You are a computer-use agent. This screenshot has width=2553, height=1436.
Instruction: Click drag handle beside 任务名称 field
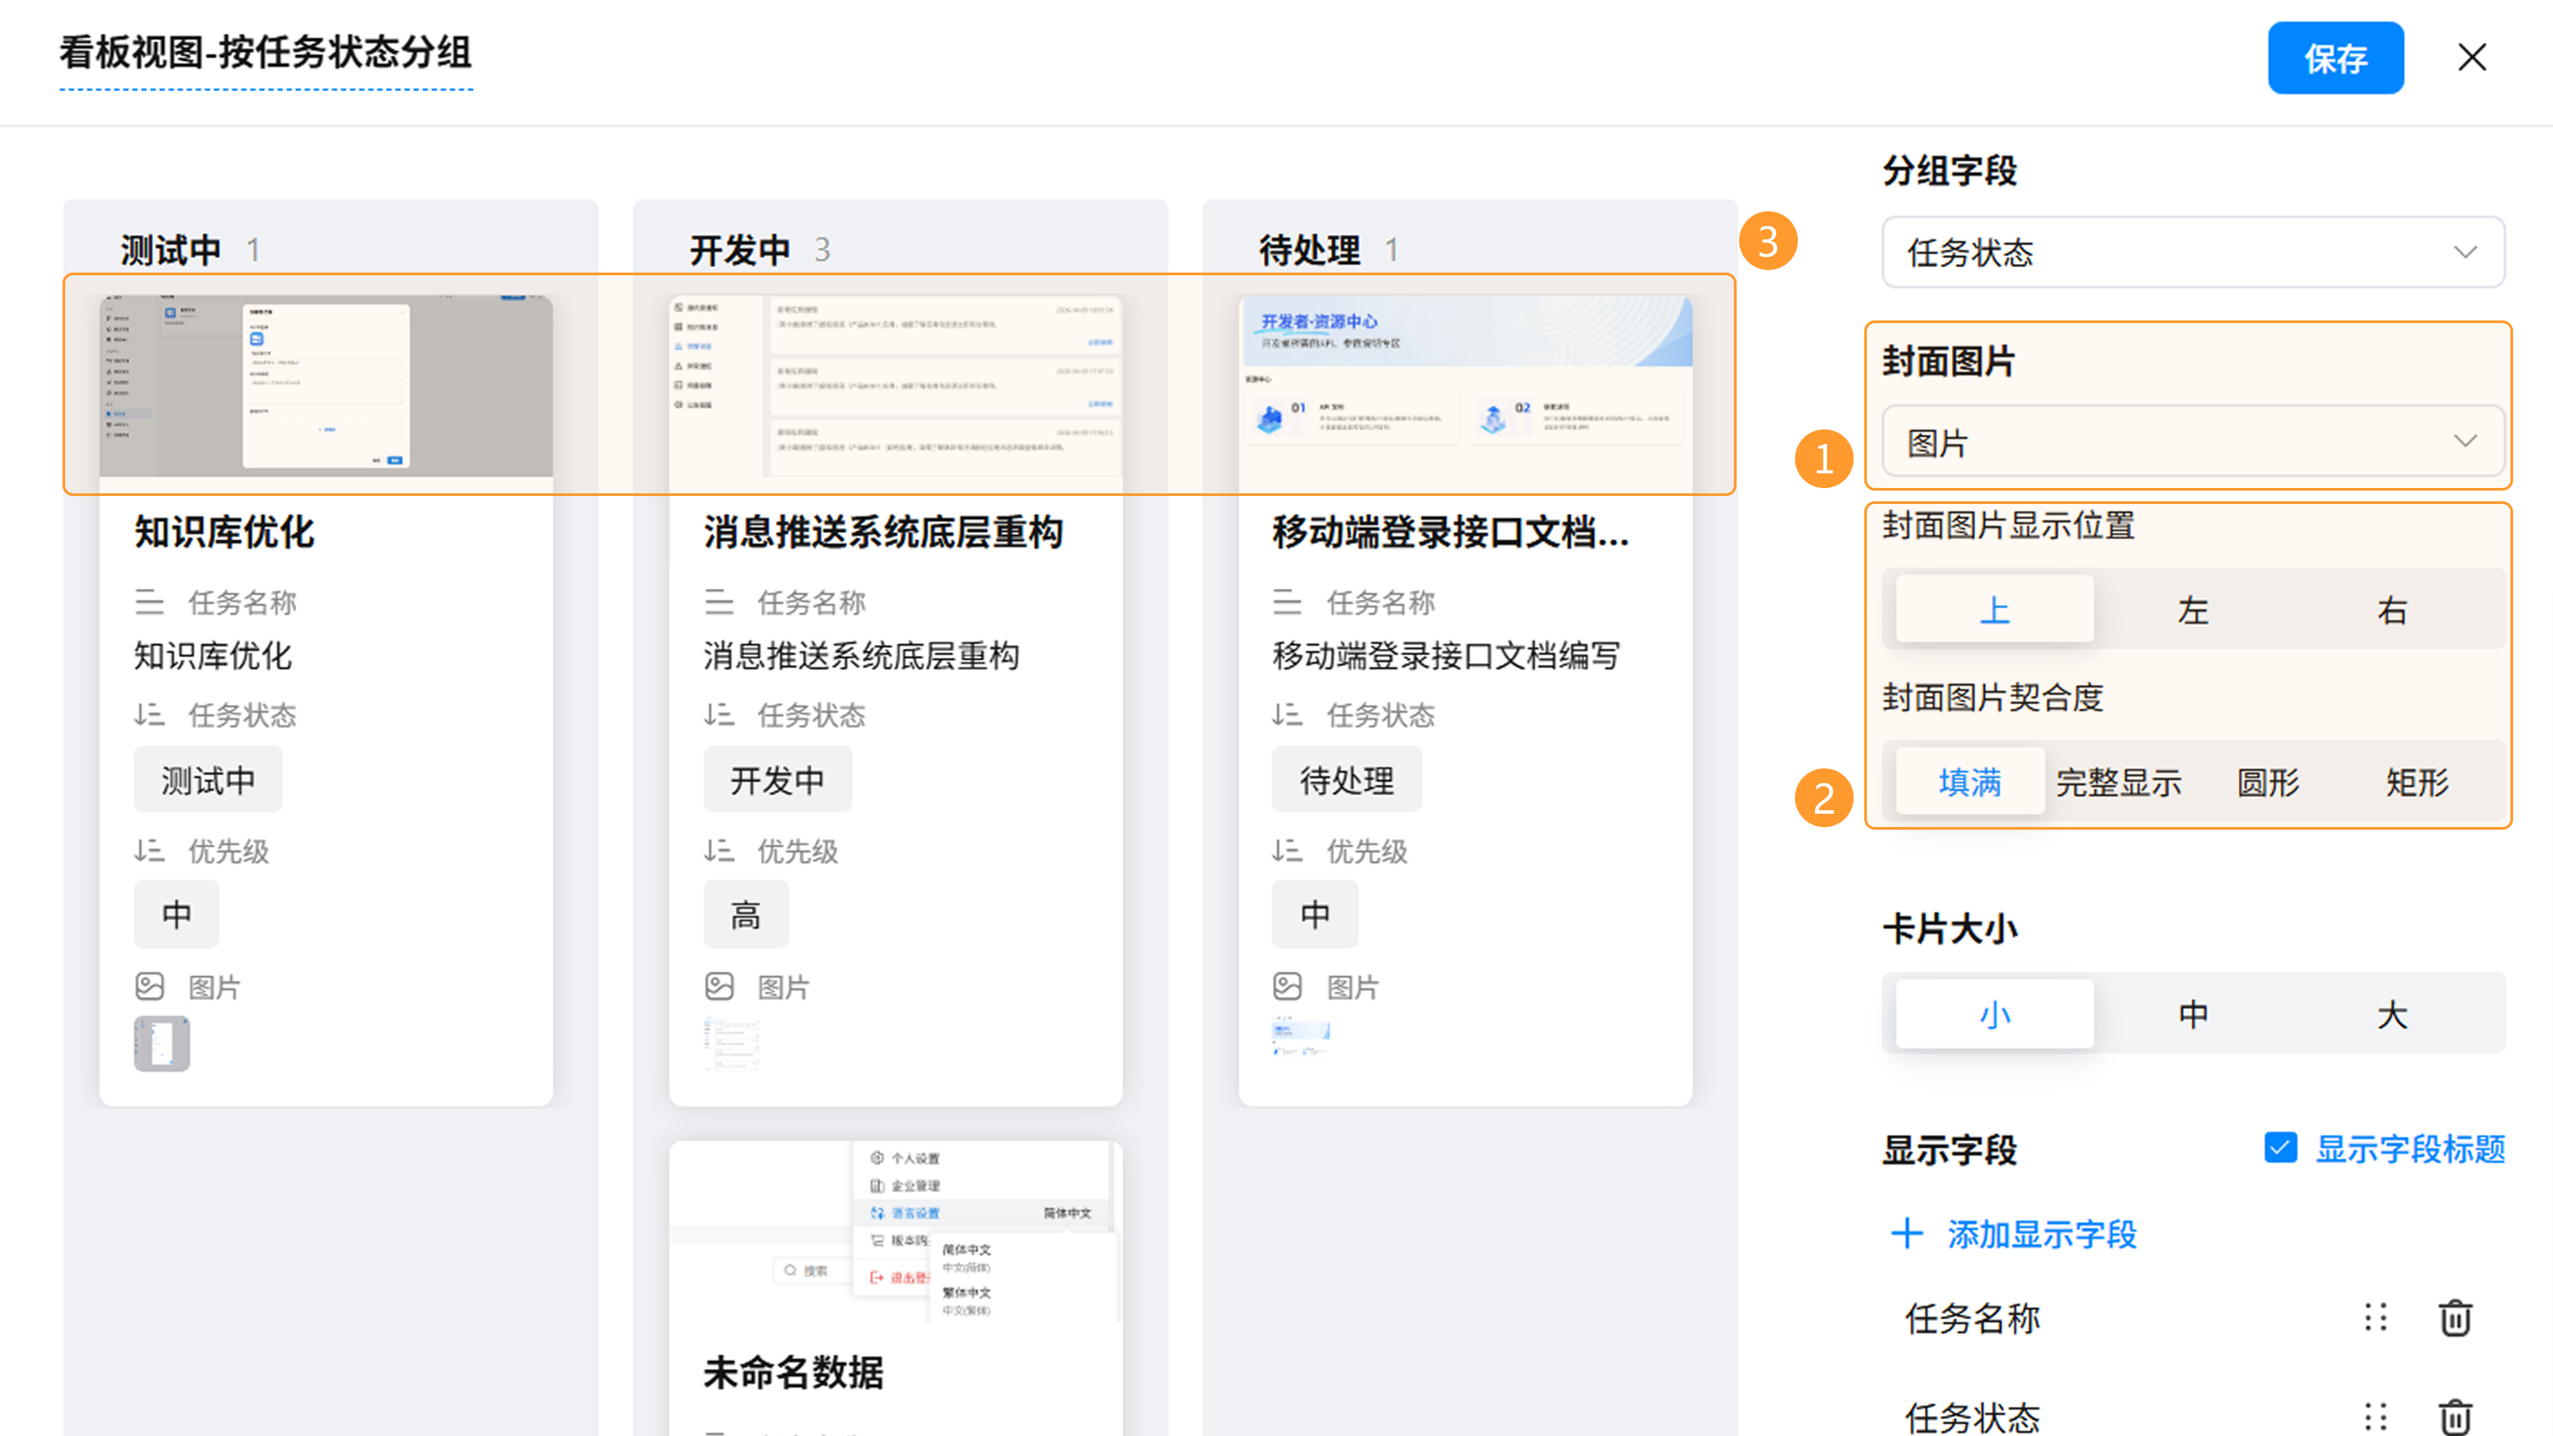(2375, 1318)
